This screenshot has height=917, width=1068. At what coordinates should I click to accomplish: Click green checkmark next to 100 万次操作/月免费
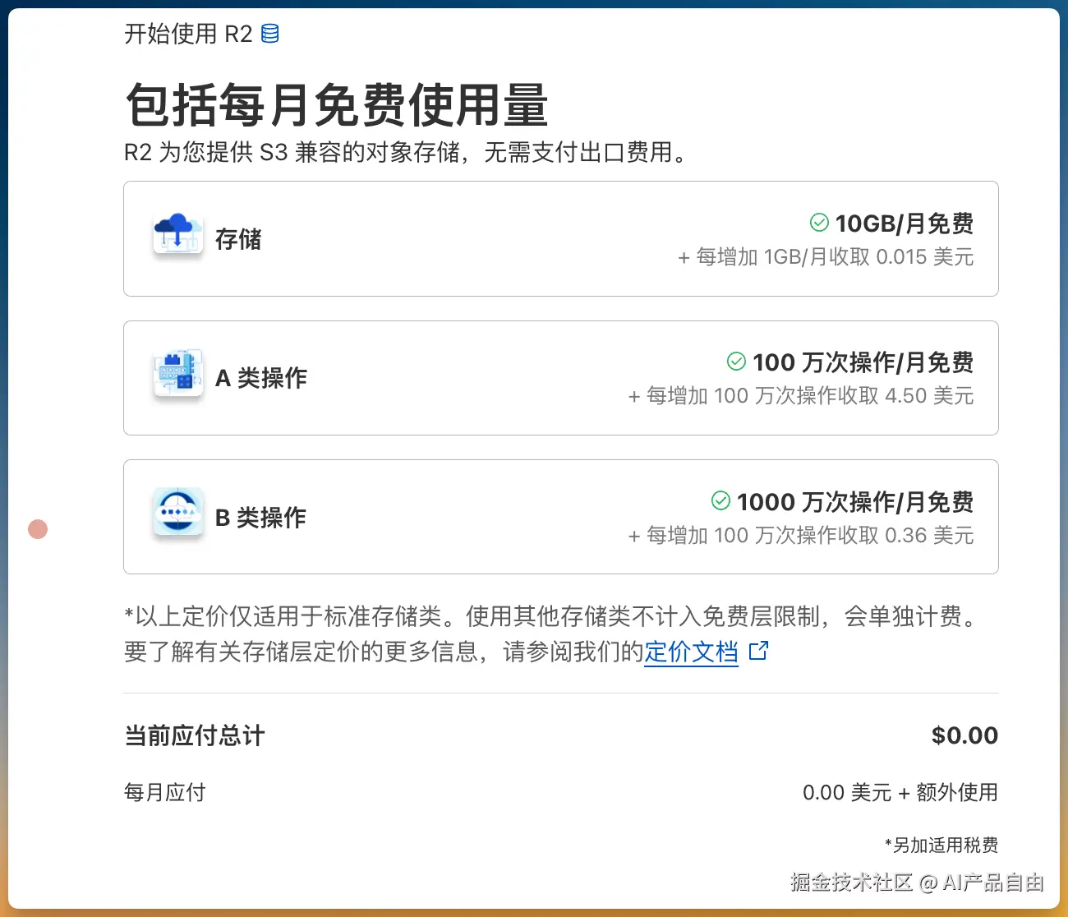pyautogui.click(x=736, y=362)
